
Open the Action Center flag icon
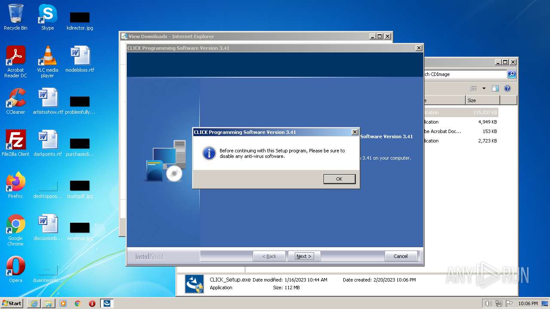coord(509,303)
